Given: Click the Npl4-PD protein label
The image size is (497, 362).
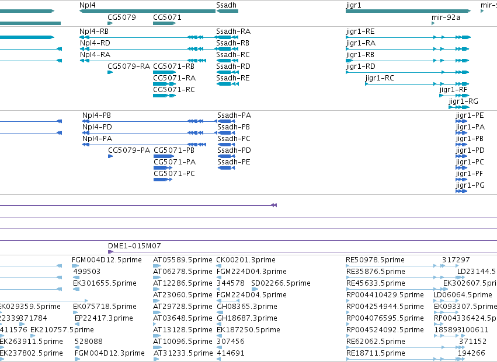Looking at the screenshot, I should click(x=98, y=127).
